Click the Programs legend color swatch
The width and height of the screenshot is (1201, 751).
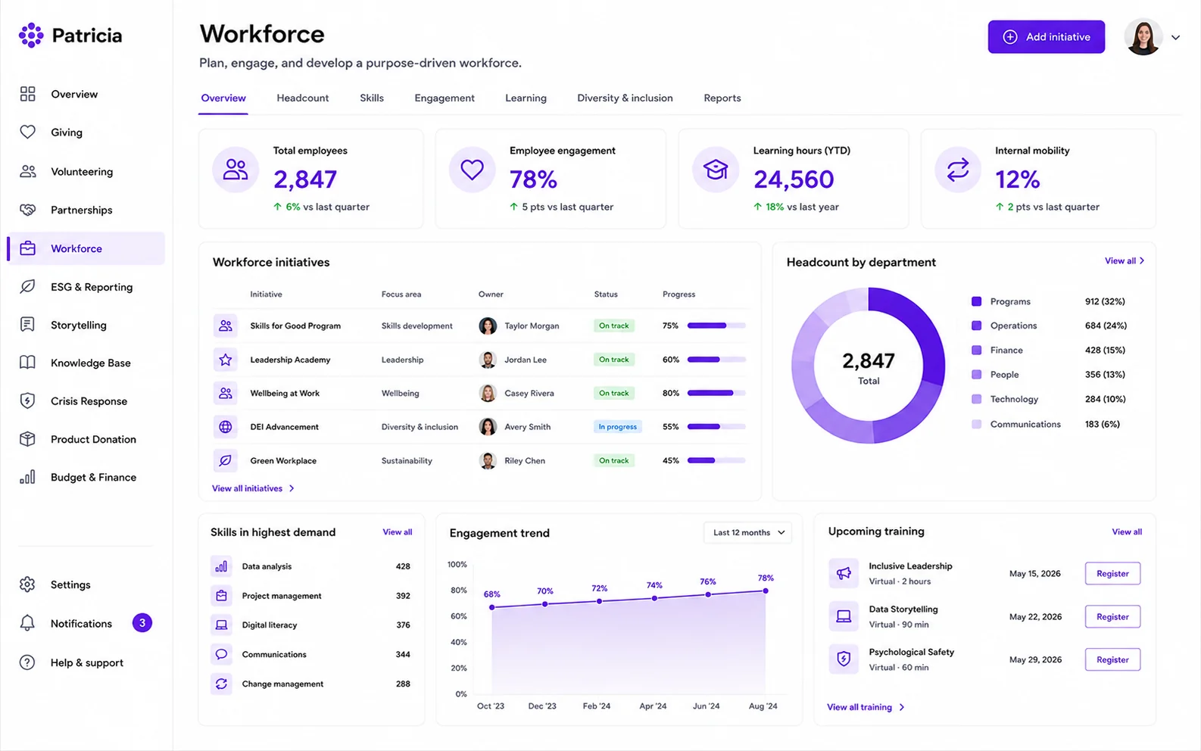pos(976,301)
